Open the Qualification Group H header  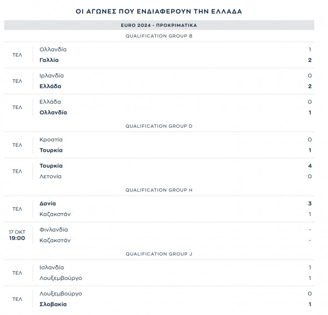[159, 190]
